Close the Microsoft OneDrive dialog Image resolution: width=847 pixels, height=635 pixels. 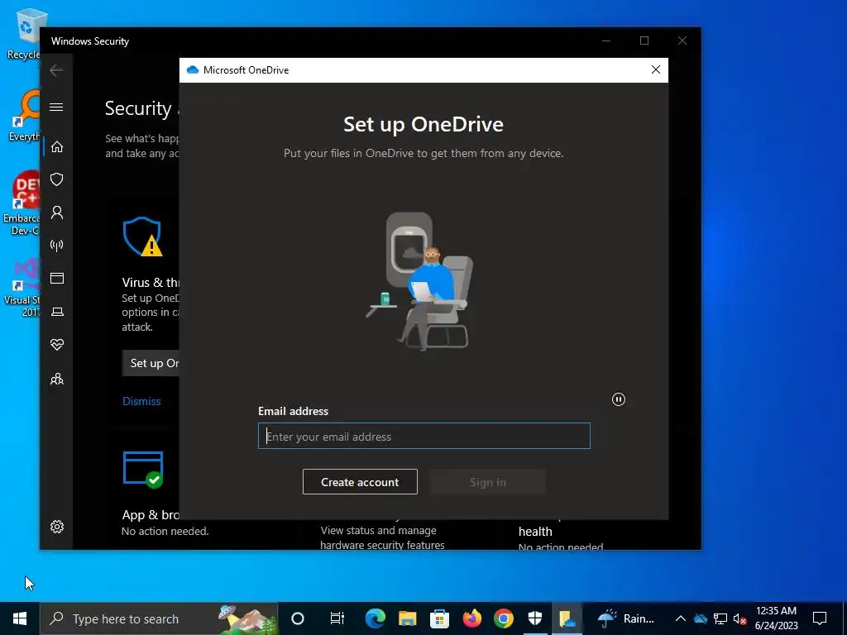656,69
